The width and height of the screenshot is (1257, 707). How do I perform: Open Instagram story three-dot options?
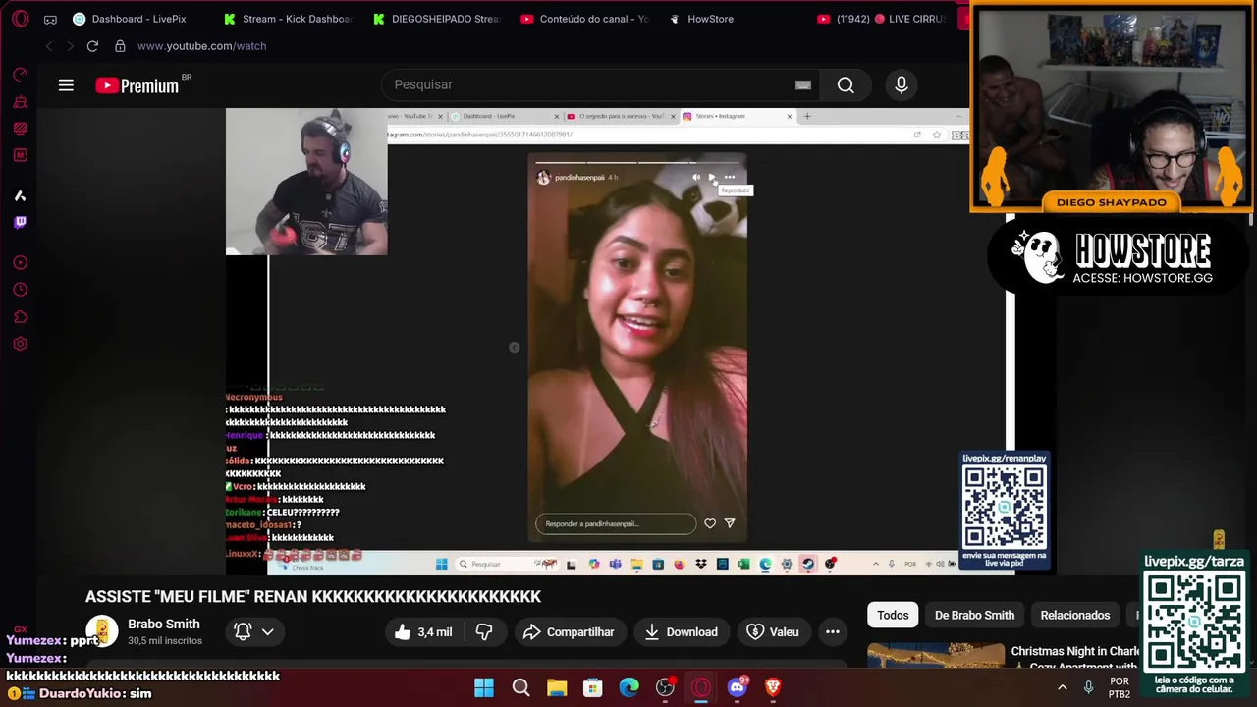click(x=729, y=178)
